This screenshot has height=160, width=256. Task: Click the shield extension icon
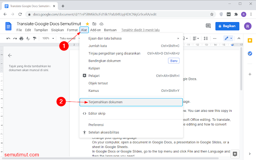[x=221, y=14]
